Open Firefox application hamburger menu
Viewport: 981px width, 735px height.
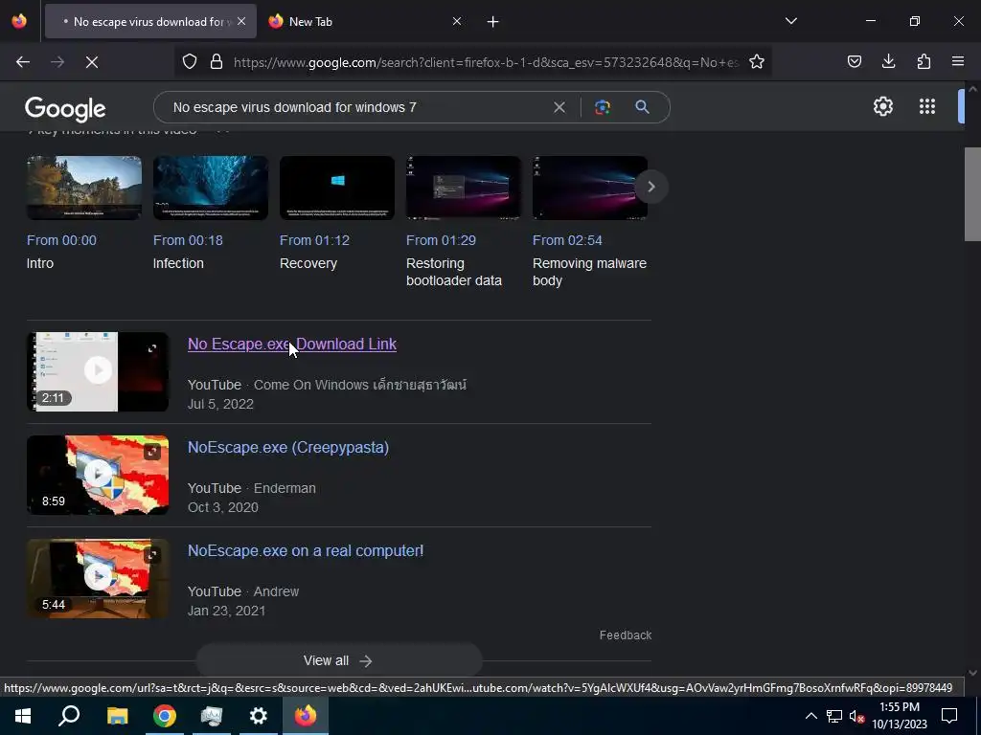(x=958, y=61)
